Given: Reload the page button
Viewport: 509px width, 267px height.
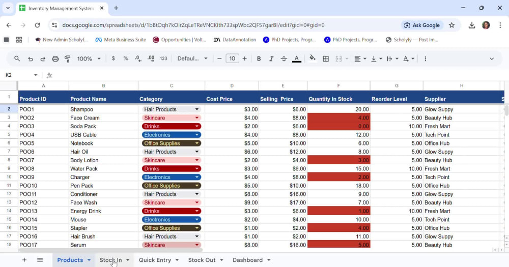Looking at the screenshot, I should point(37,25).
